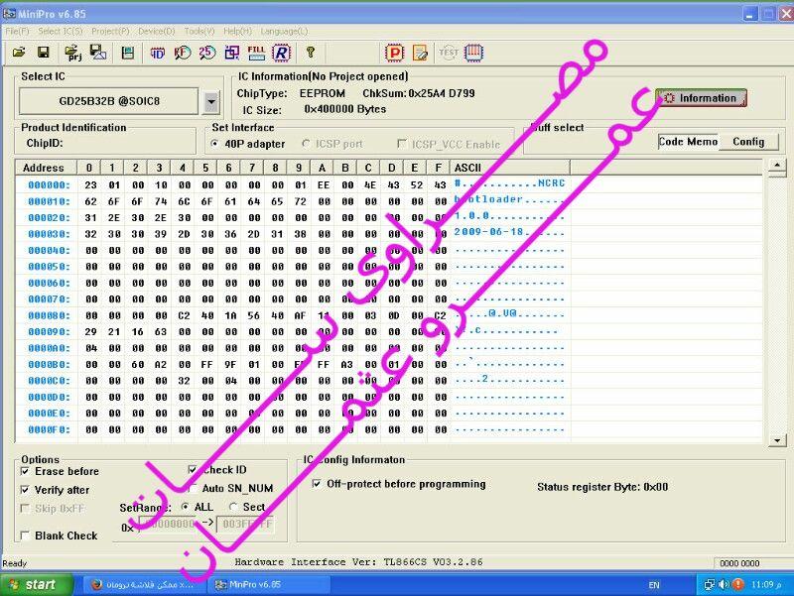This screenshot has height=596, width=794.
Task: Click address row 000000:
Action: coord(49,185)
